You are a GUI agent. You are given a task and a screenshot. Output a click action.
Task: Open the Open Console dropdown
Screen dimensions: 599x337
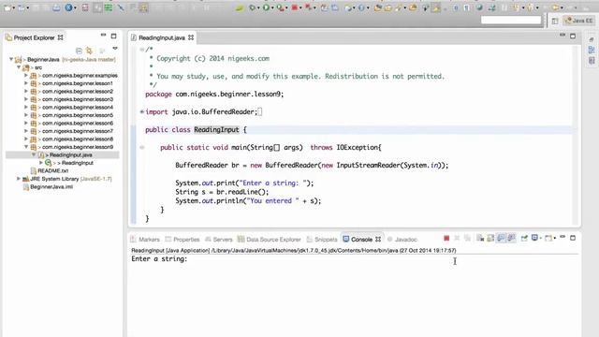pos(554,239)
